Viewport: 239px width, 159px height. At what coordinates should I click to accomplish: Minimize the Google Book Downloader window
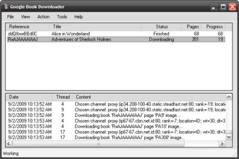point(213,7)
